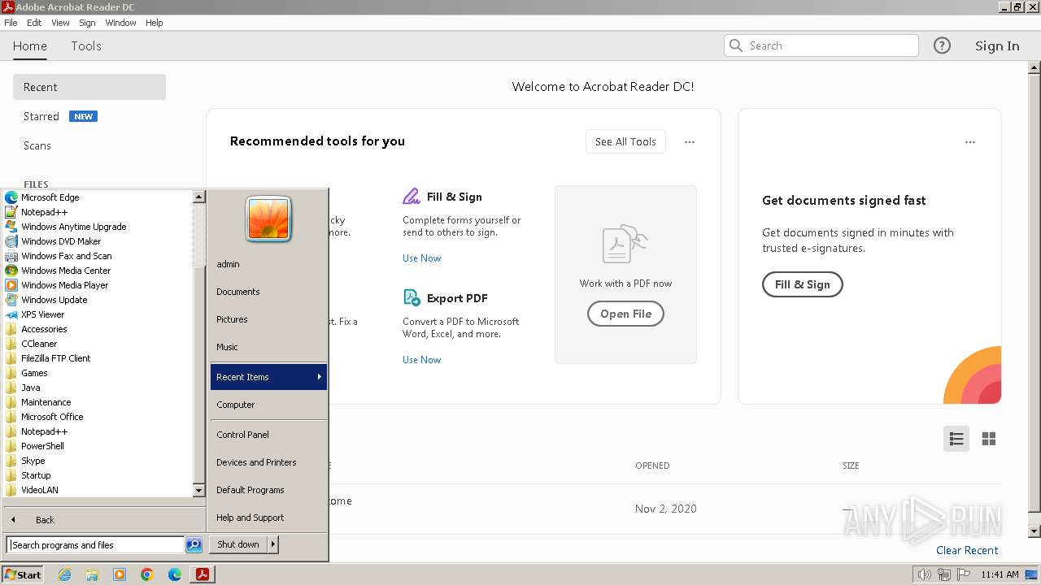Click programs list scroll up arrow
The width and height of the screenshot is (1041, 585).
click(x=198, y=197)
